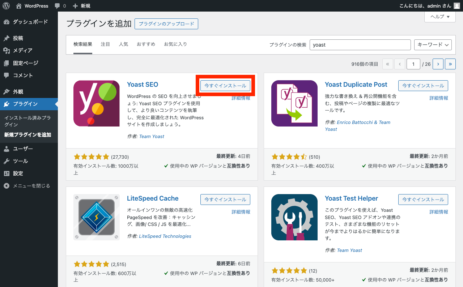Click the speech bubble icon beside コメント
Viewport: 463px width, 287px height.
[7, 76]
